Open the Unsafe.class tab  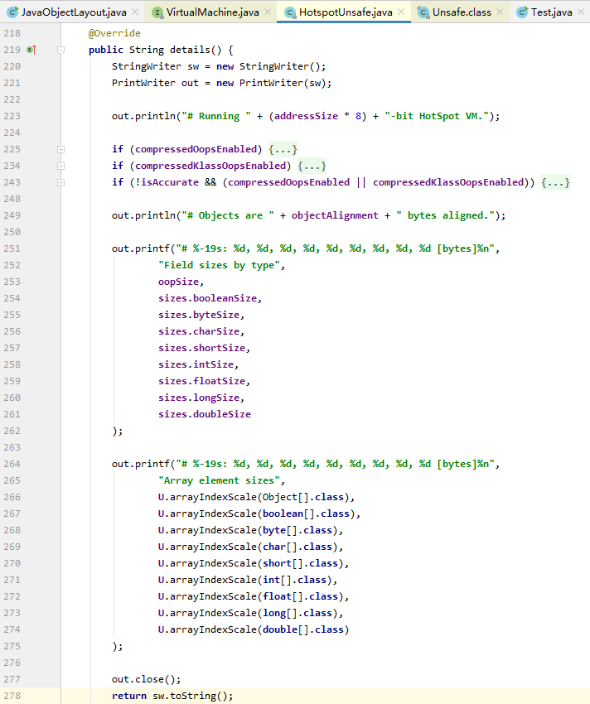tap(462, 12)
